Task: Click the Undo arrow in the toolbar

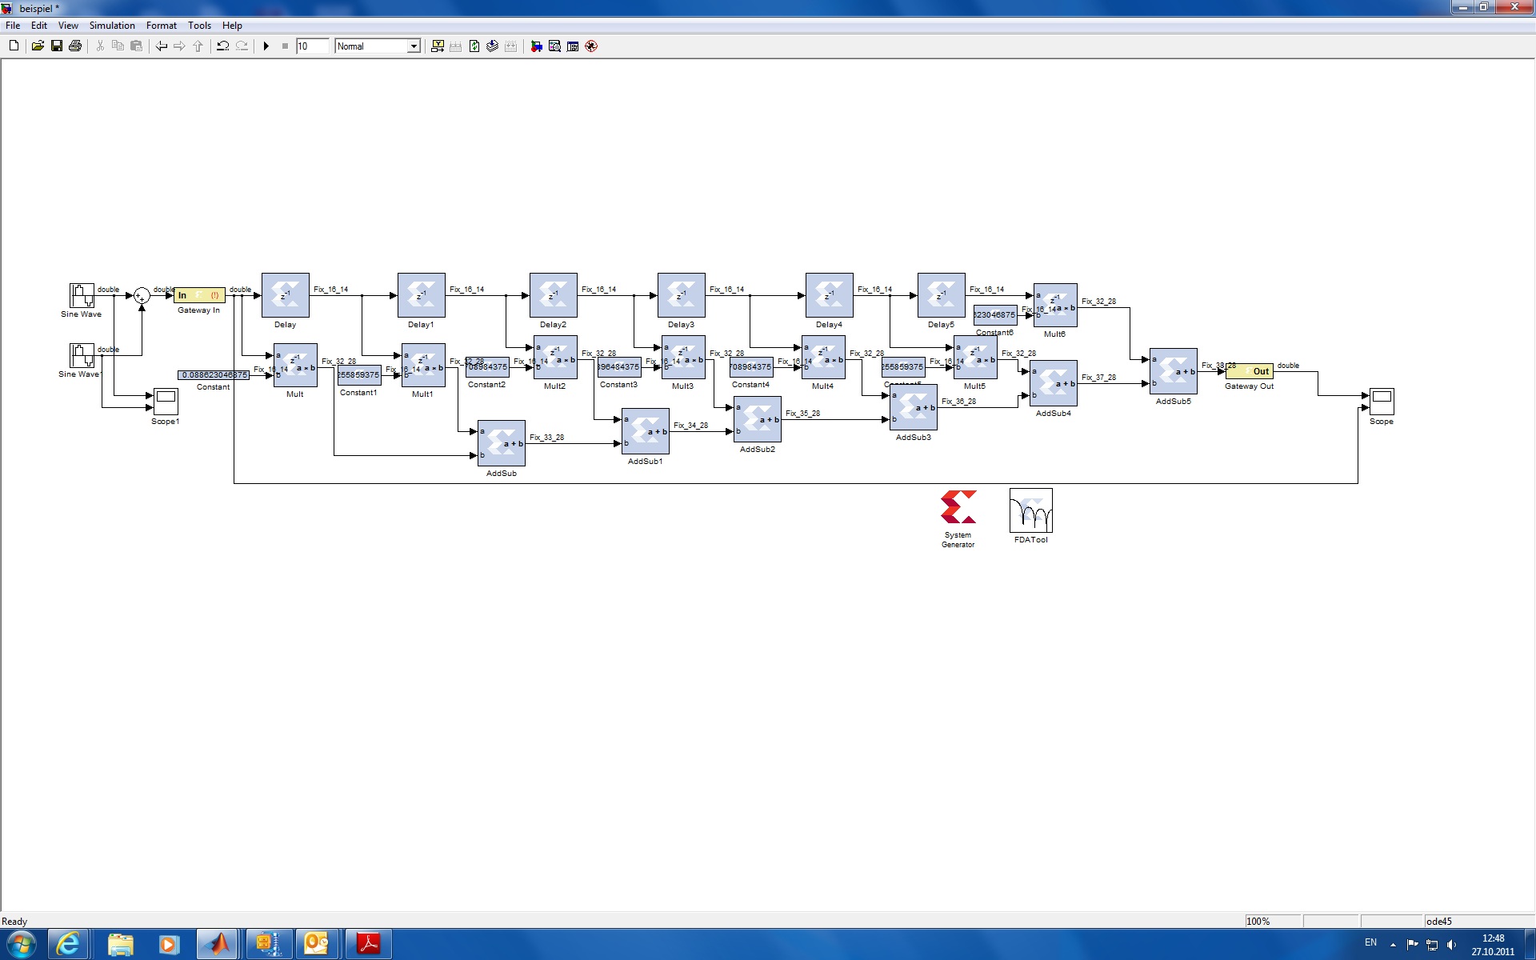Action: pos(223,46)
